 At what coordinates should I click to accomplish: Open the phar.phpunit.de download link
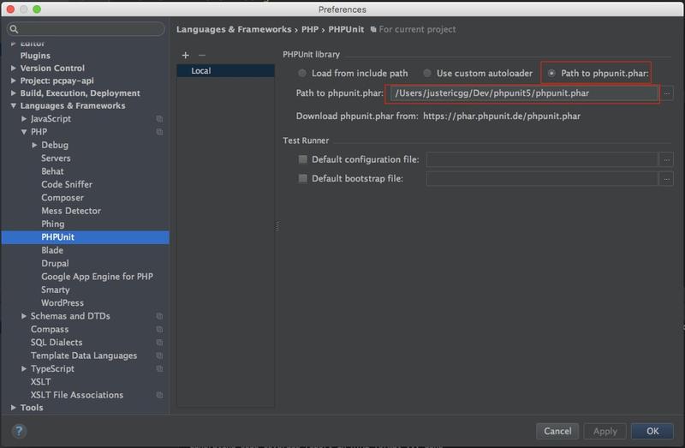[502, 116]
